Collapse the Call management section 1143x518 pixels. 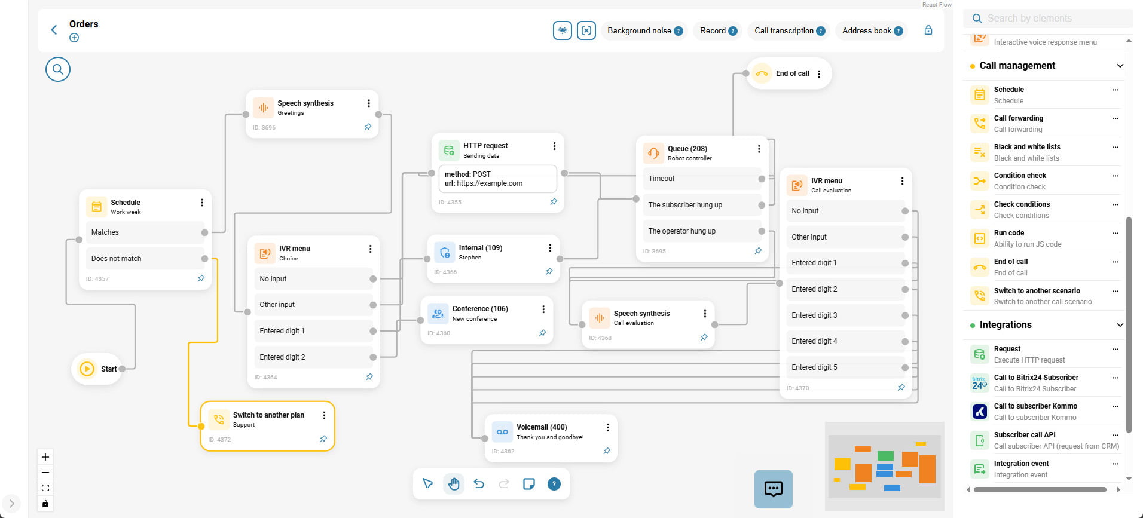click(x=1120, y=66)
